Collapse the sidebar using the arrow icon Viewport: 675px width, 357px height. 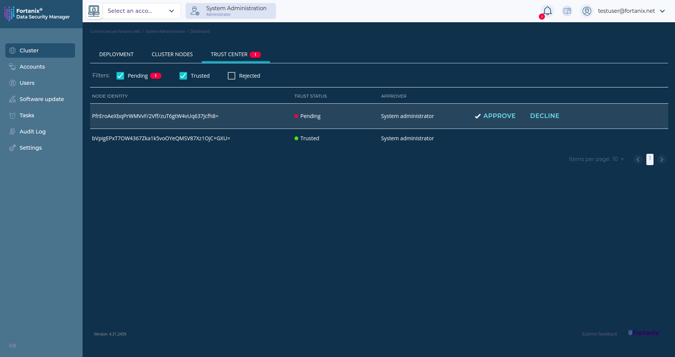12,346
